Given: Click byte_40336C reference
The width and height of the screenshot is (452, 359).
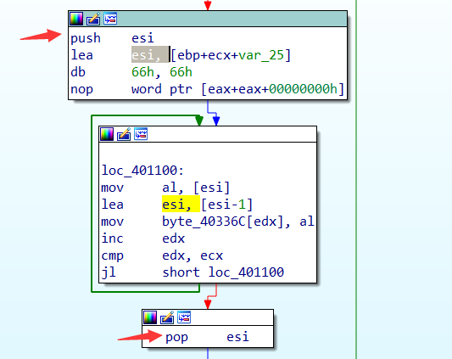Looking at the screenshot, I should click(204, 222).
